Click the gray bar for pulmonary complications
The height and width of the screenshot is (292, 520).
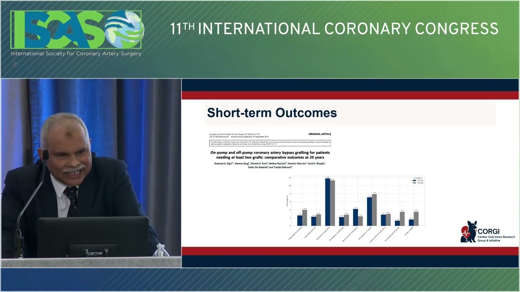point(332,203)
